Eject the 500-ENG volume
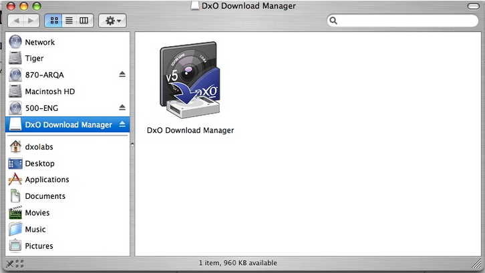 click(x=122, y=107)
